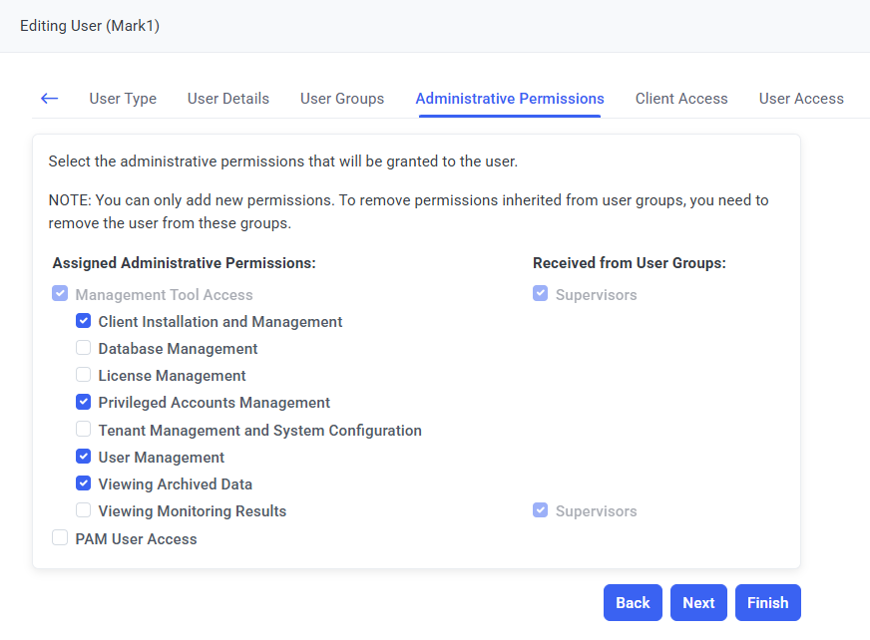Viewport: 870px width, 640px height.
Task: Click the Next button
Action: tap(698, 602)
